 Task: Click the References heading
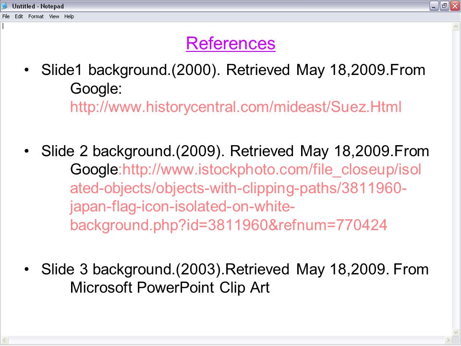click(x=230, y=44)
